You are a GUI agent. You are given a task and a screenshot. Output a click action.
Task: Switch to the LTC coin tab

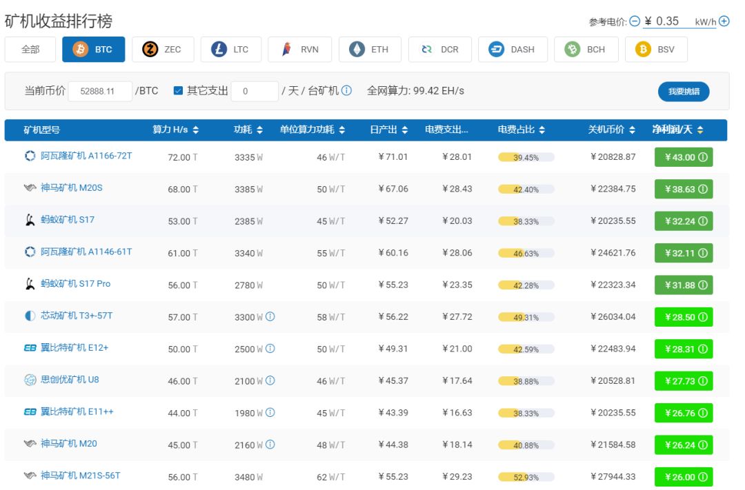coord(231,50)
